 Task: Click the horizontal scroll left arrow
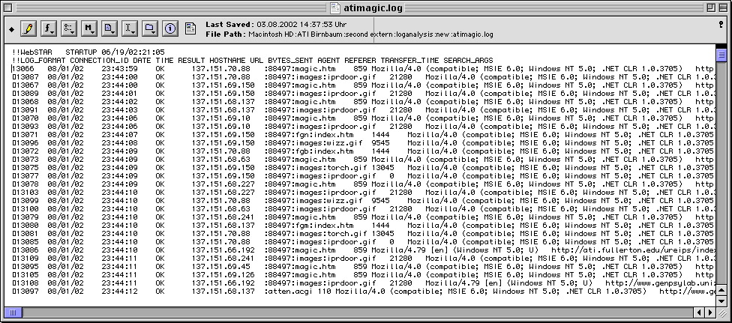[699, 313]
